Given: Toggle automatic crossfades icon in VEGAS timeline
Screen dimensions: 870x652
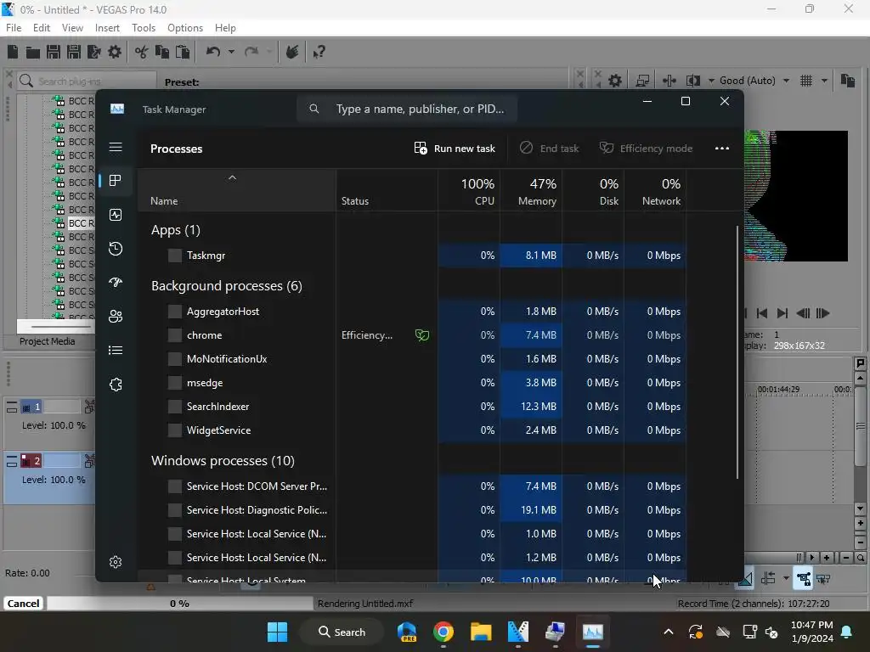Looking at the screenshot, I should coord(744,579).
